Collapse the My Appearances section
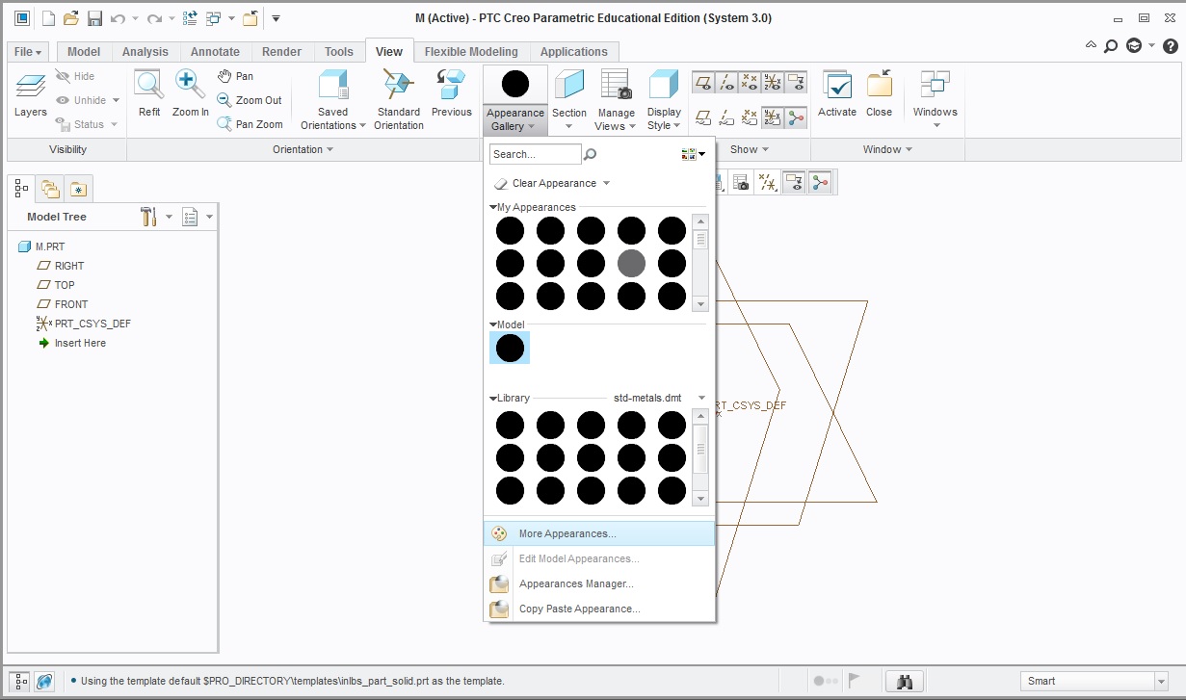 click(493, 207)
